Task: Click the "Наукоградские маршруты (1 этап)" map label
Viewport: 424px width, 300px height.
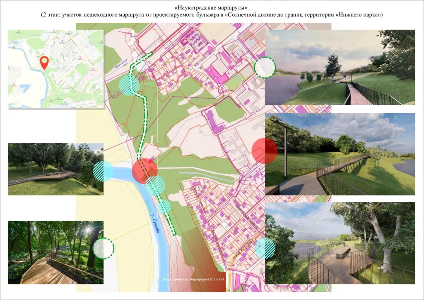Action: click(193, 279)
